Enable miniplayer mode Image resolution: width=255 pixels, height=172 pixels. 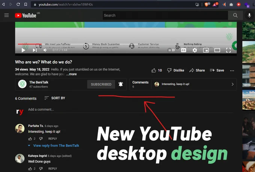point(206,50)
